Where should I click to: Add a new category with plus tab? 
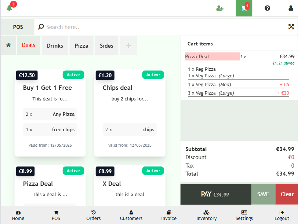[x=128, y=45]
